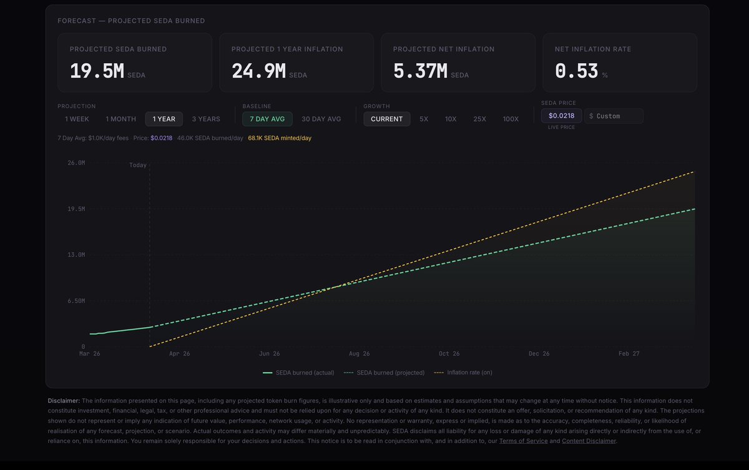
Task: Click the Price: $0.0218 summary text
Action: (x=153, y=138)
